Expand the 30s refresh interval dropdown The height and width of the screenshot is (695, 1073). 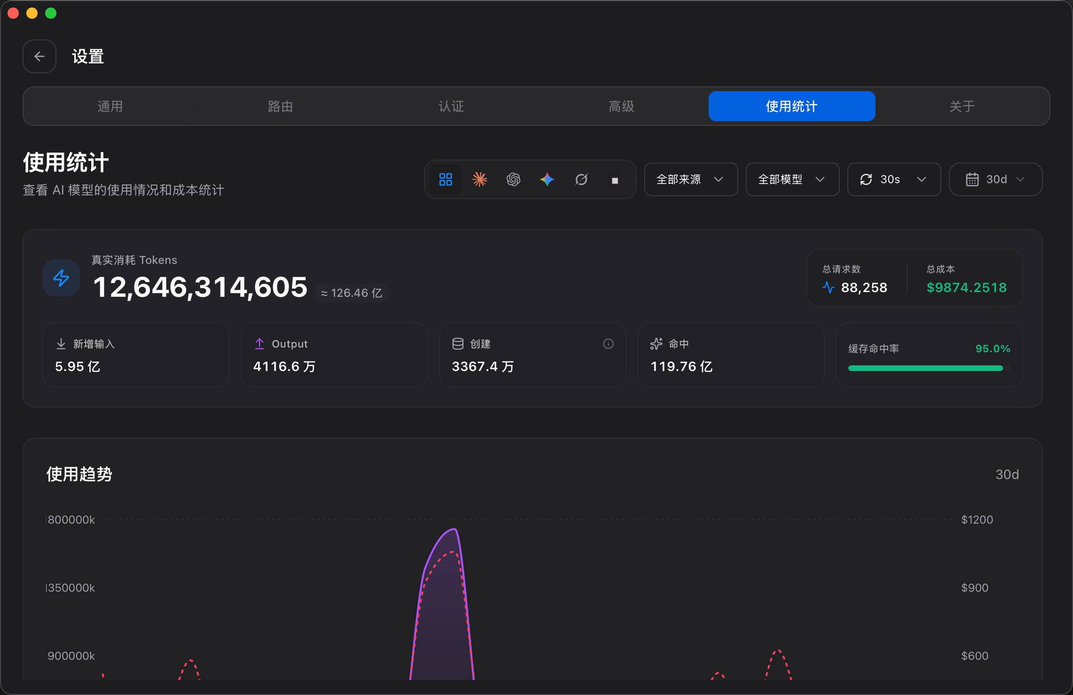pos(894,179)
